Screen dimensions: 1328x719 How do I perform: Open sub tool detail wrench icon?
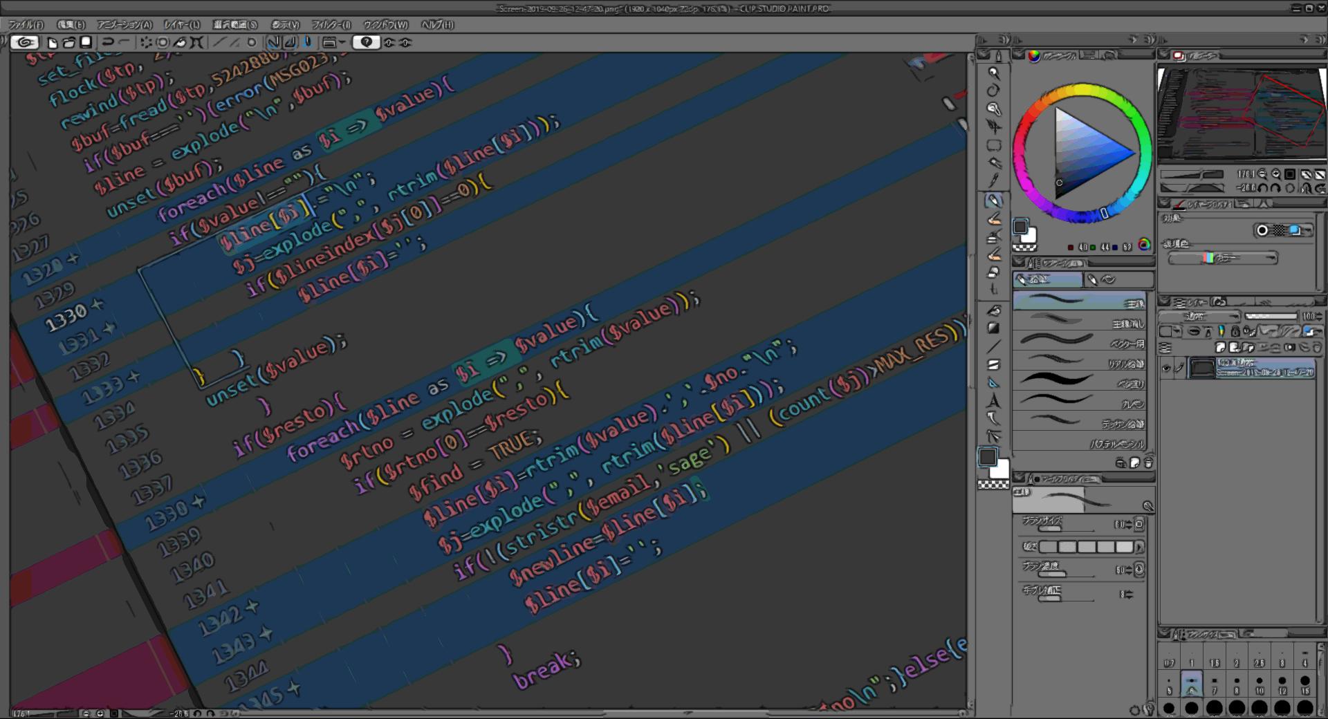pyautogui.click(x=1148, y=506)
